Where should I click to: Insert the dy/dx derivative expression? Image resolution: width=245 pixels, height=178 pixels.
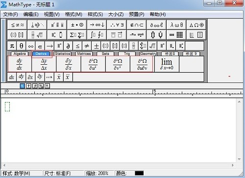(x=19, y=64)
